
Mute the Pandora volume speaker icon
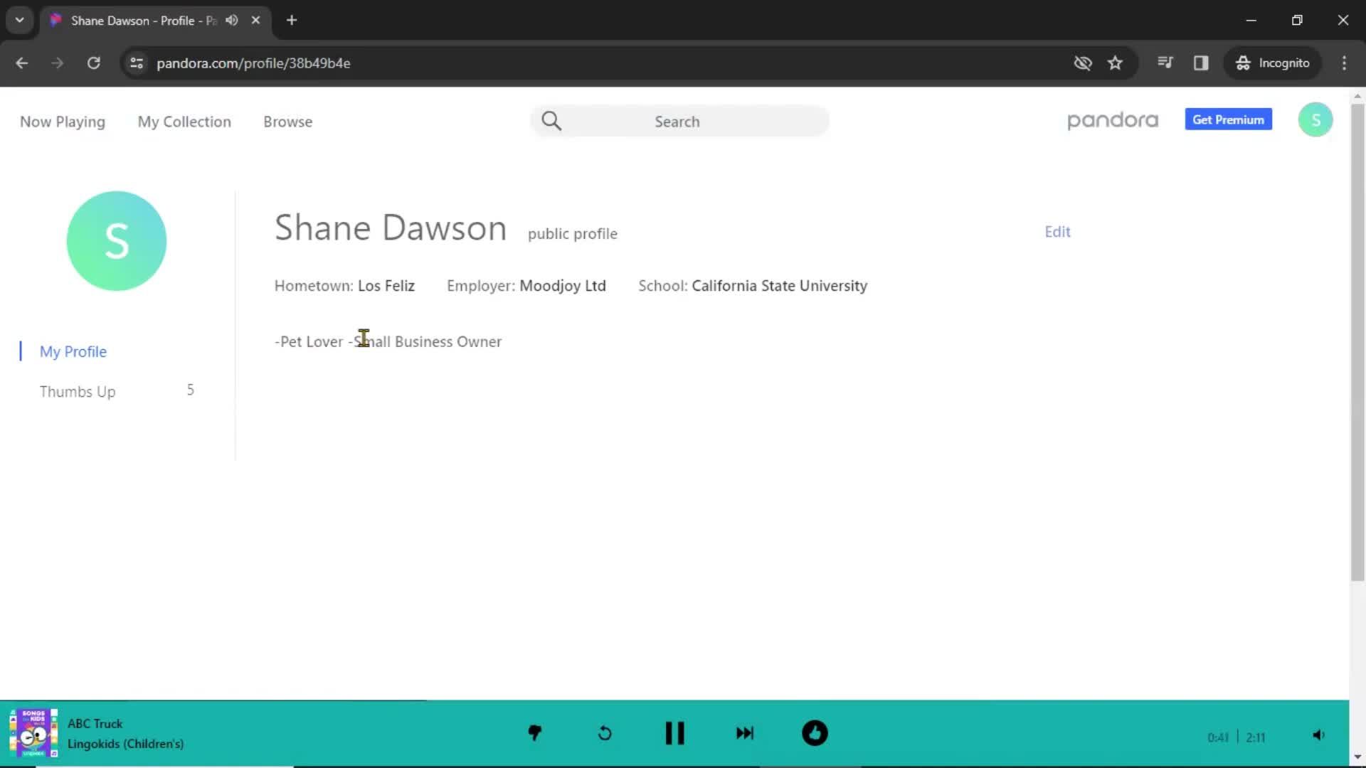click(x=1319, y=735)
